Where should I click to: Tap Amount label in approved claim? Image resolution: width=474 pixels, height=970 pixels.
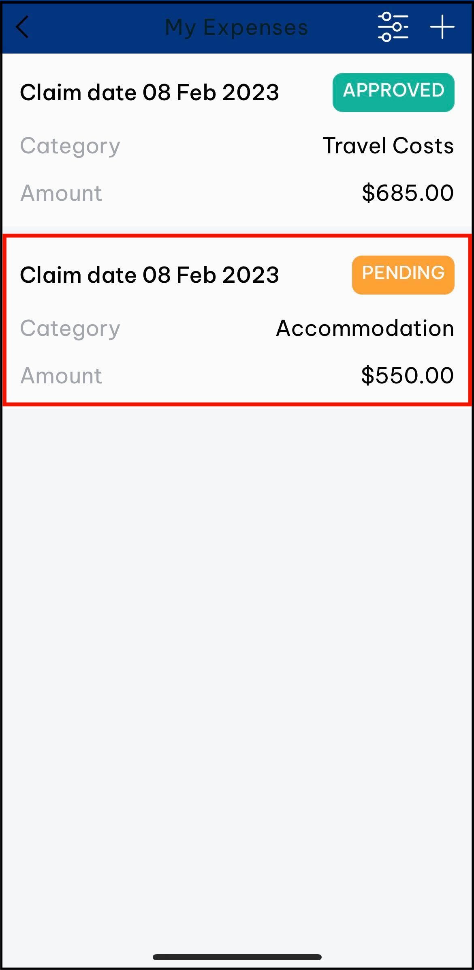pos(61,193)
